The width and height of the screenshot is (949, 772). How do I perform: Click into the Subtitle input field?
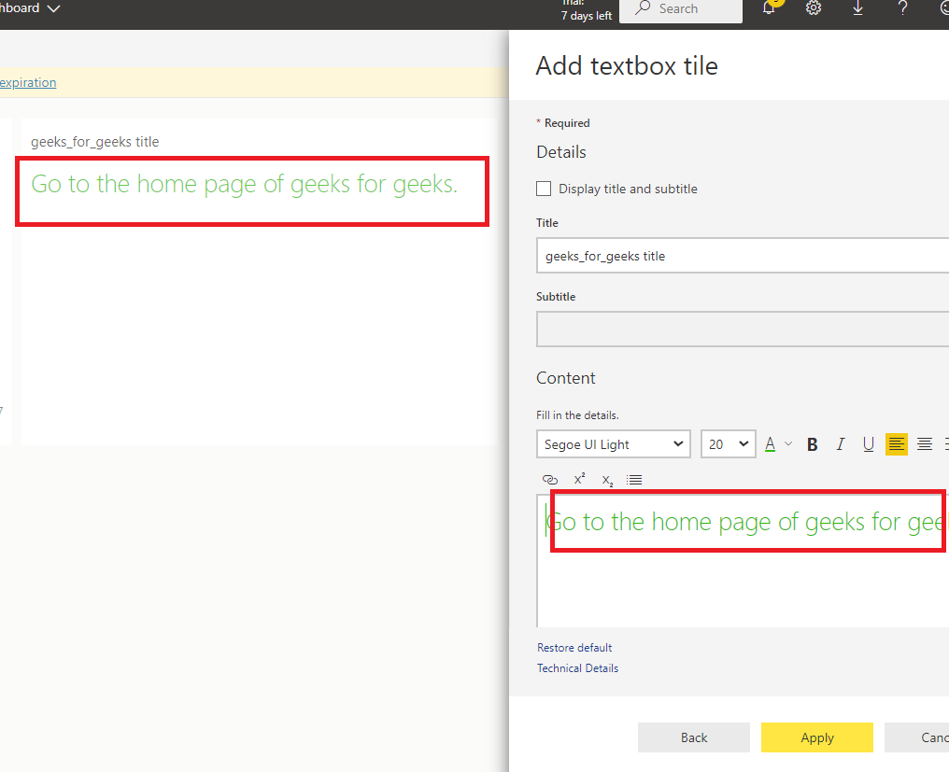point(742,330)
